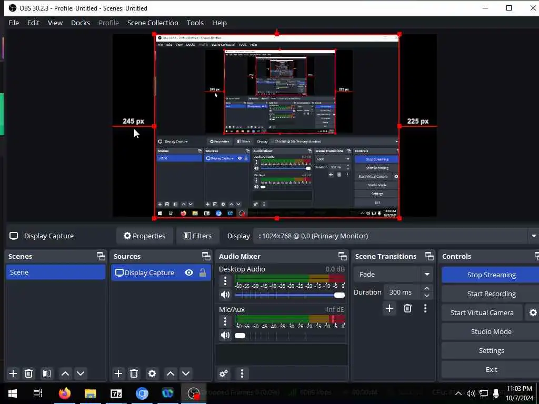Open Audio Mixer bottom three-dot menu
This screenshot has height=404, width=539.
click(242, 373)
